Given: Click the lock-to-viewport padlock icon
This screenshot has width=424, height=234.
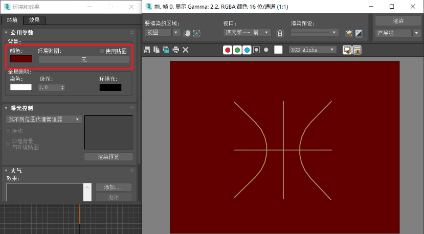Looking at the screenshot, I should coord(280,33).
